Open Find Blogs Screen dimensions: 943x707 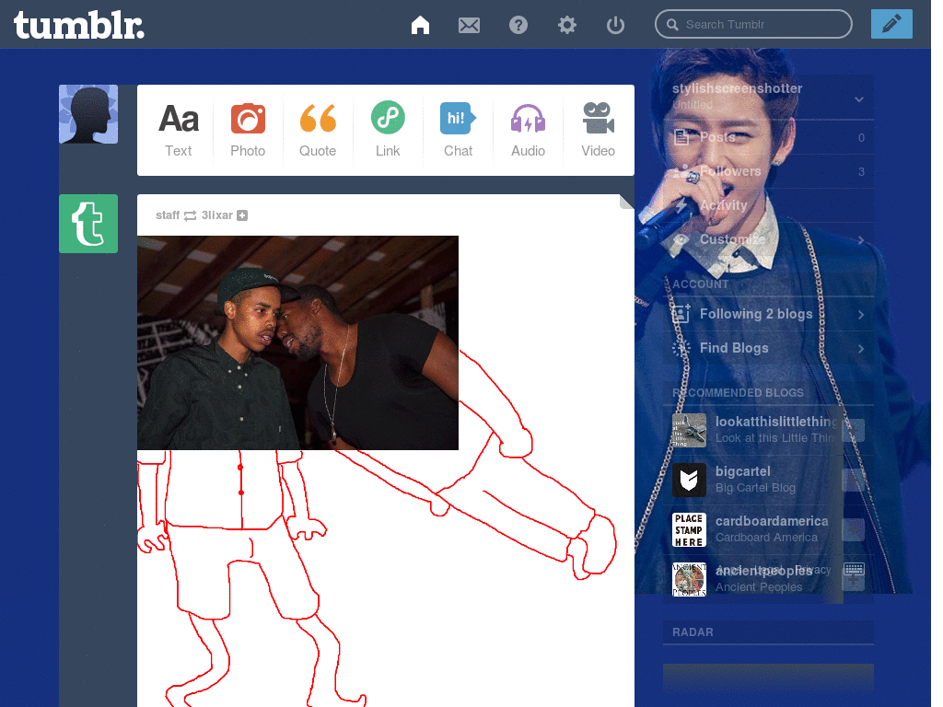[768, 348]
